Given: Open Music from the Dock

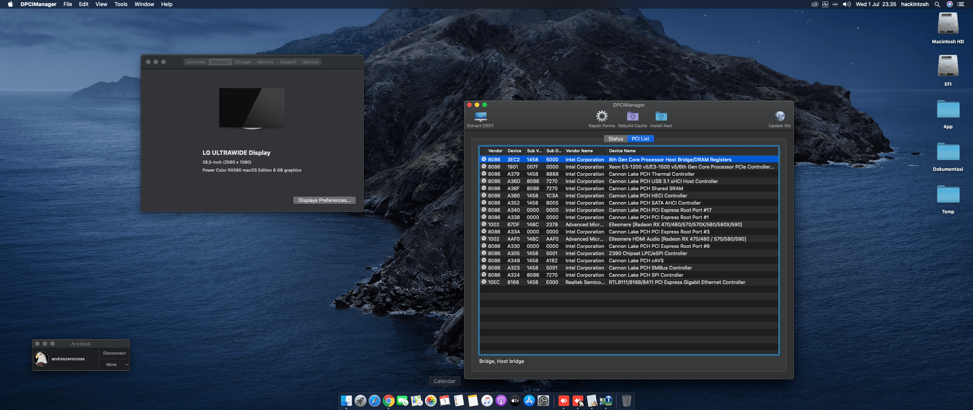Looking at the screenshot, I should point(487,401).
